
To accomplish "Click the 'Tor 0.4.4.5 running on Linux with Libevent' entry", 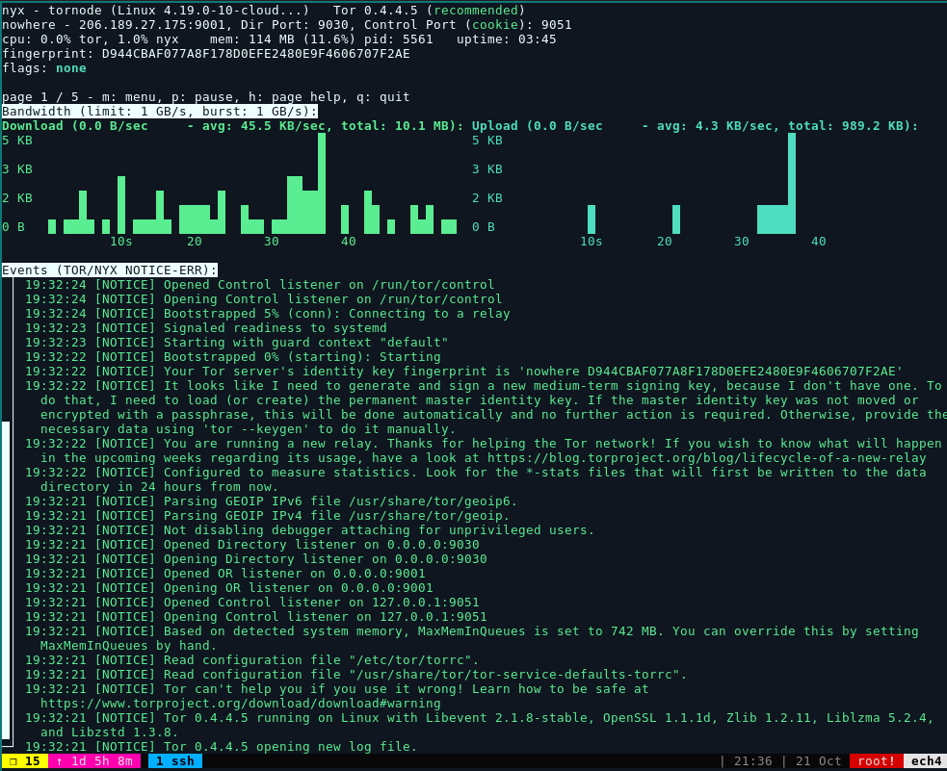I will point(480,725).
